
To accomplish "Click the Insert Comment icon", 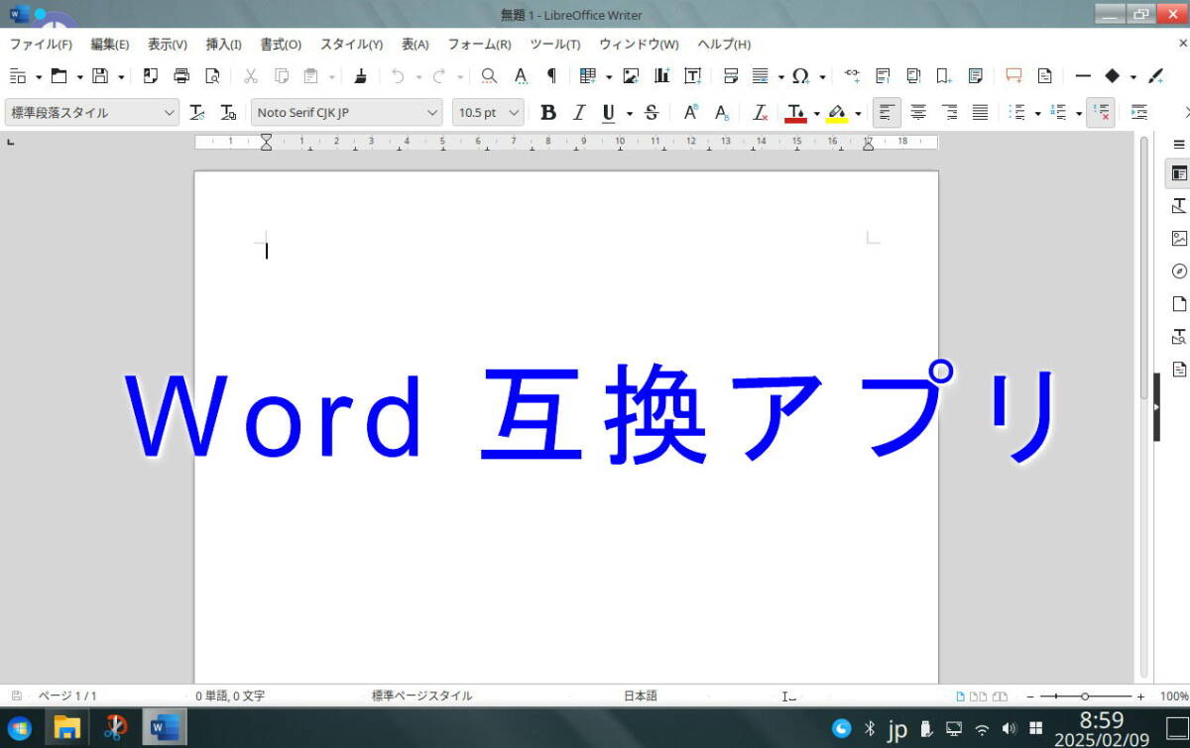I will 1013,75.
